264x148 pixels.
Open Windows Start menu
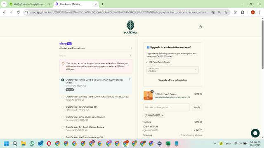click(7, 143)
